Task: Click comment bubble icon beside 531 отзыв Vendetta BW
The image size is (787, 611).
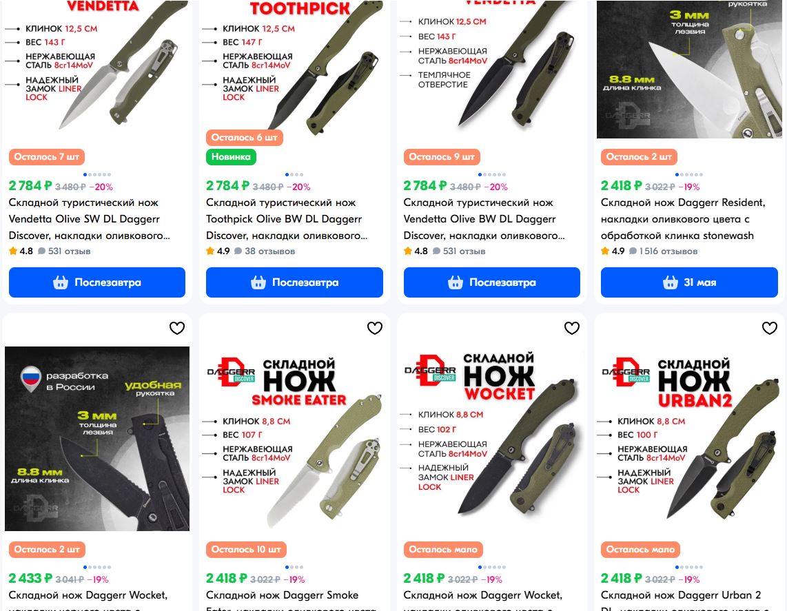Action: 437,251
